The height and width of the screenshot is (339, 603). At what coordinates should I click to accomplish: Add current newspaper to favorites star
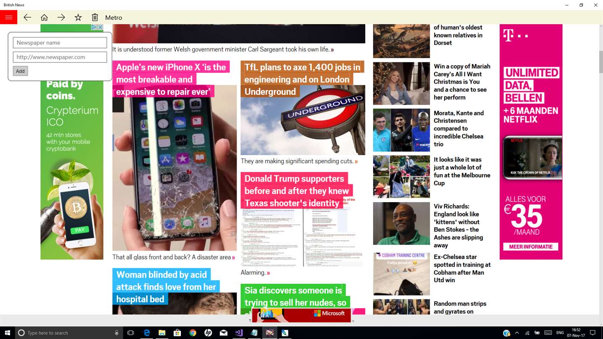pos(78,17)
